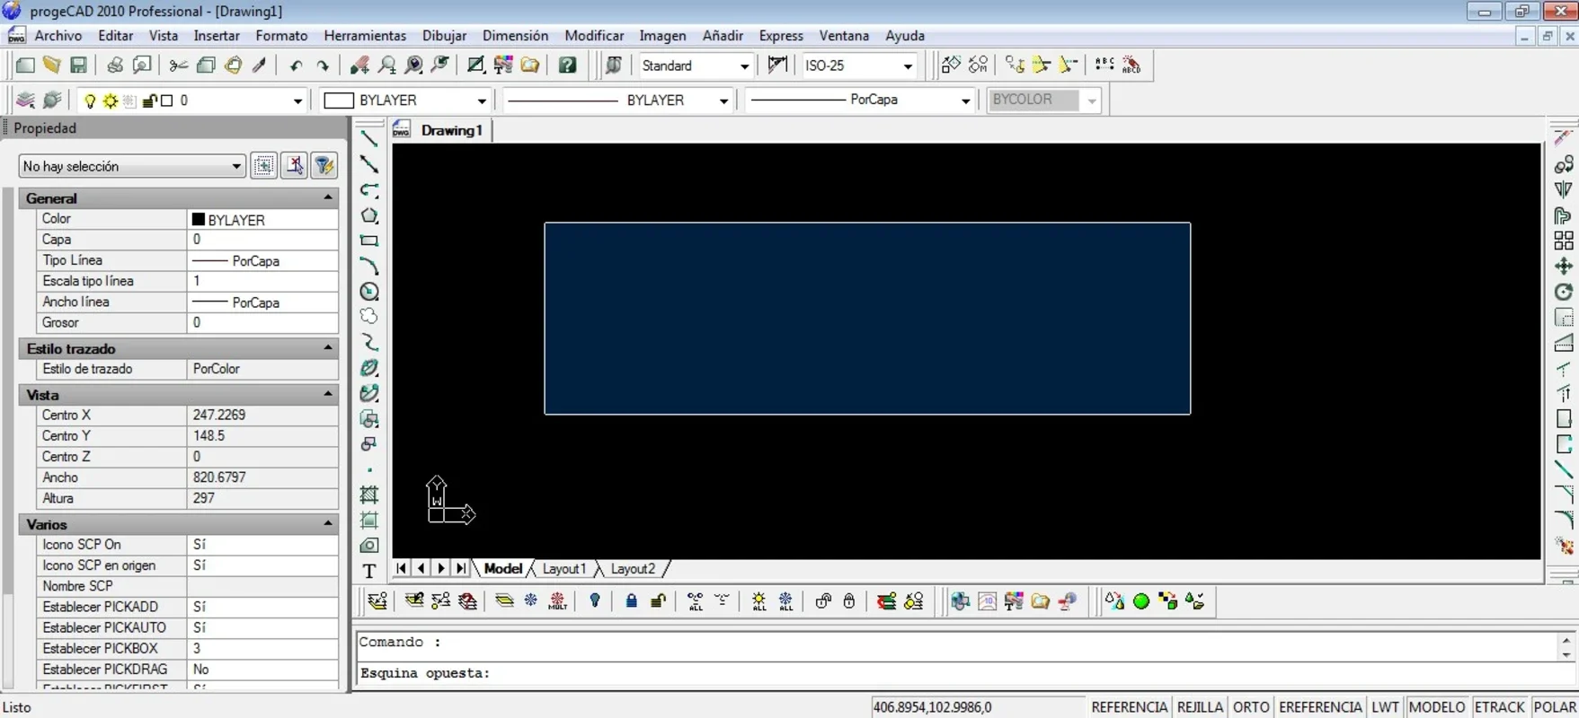This screenshot has width=1579, height=718.
Task: Toggle REJILLA grid in status bar
Action: coord(1200,707)
